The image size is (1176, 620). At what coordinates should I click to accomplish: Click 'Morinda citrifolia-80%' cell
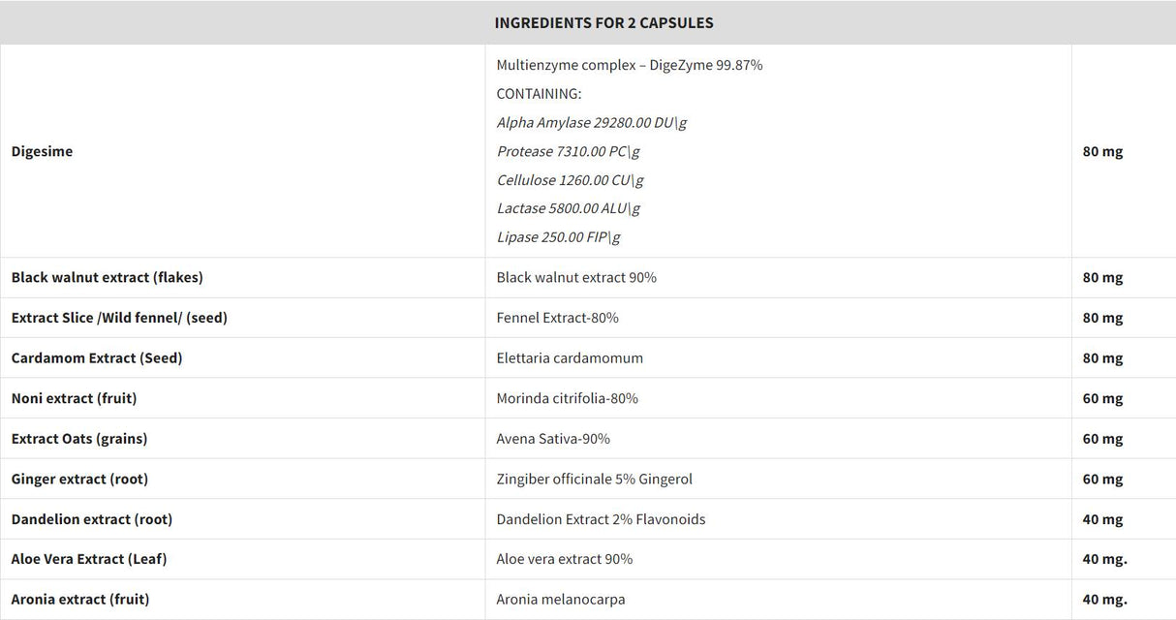coord(567,398)
